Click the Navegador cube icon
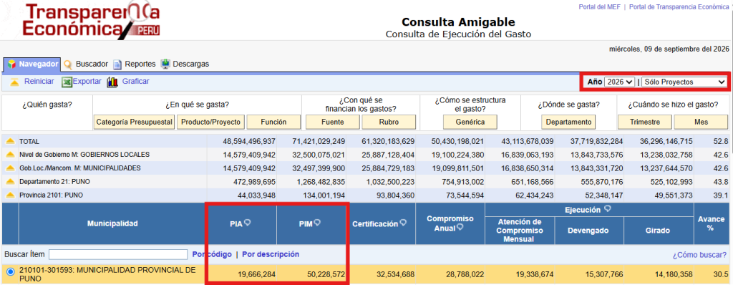The width and height of the screenshot is (733, 285). pos(11,64)
